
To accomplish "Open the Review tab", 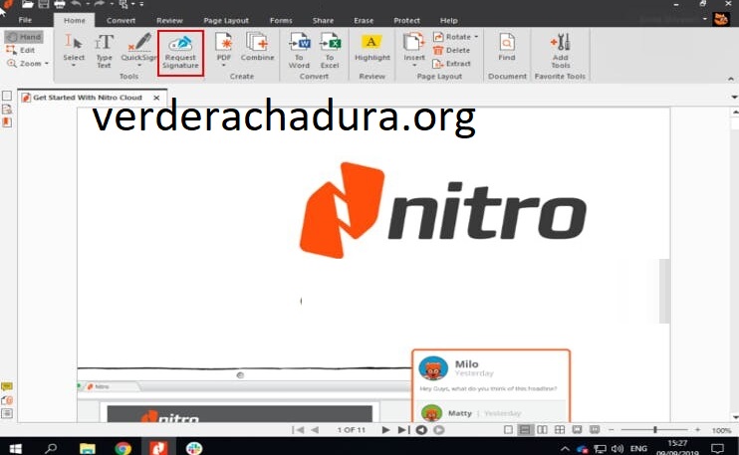I will [169, 20].
